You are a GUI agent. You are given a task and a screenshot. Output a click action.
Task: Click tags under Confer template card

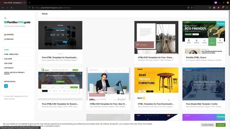[204, 107]
